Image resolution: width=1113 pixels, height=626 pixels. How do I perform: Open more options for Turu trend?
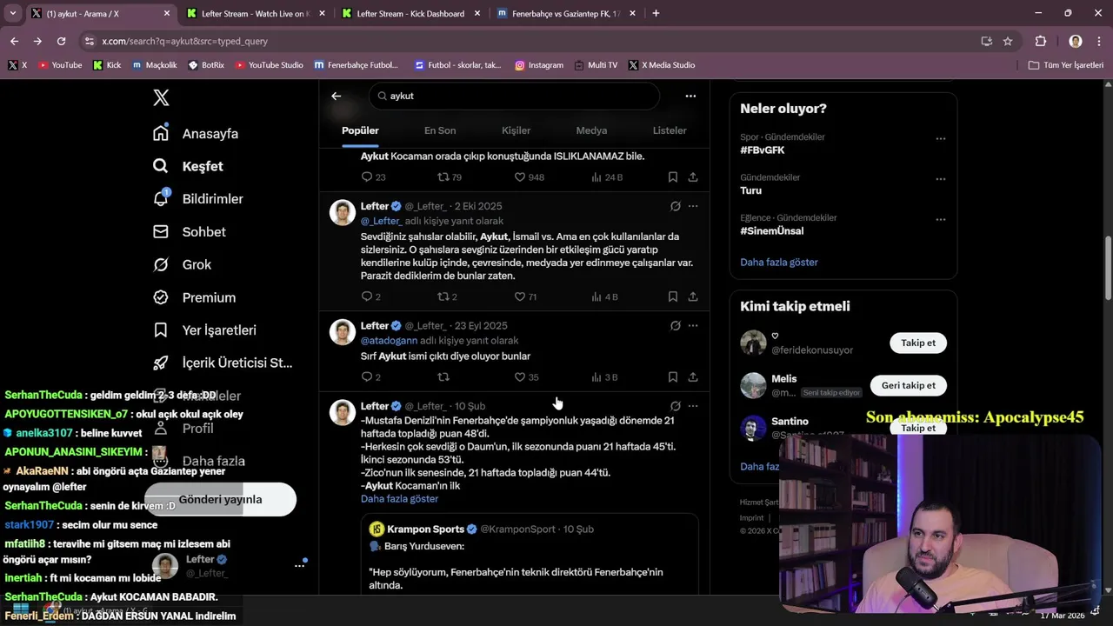coord(940,179)
